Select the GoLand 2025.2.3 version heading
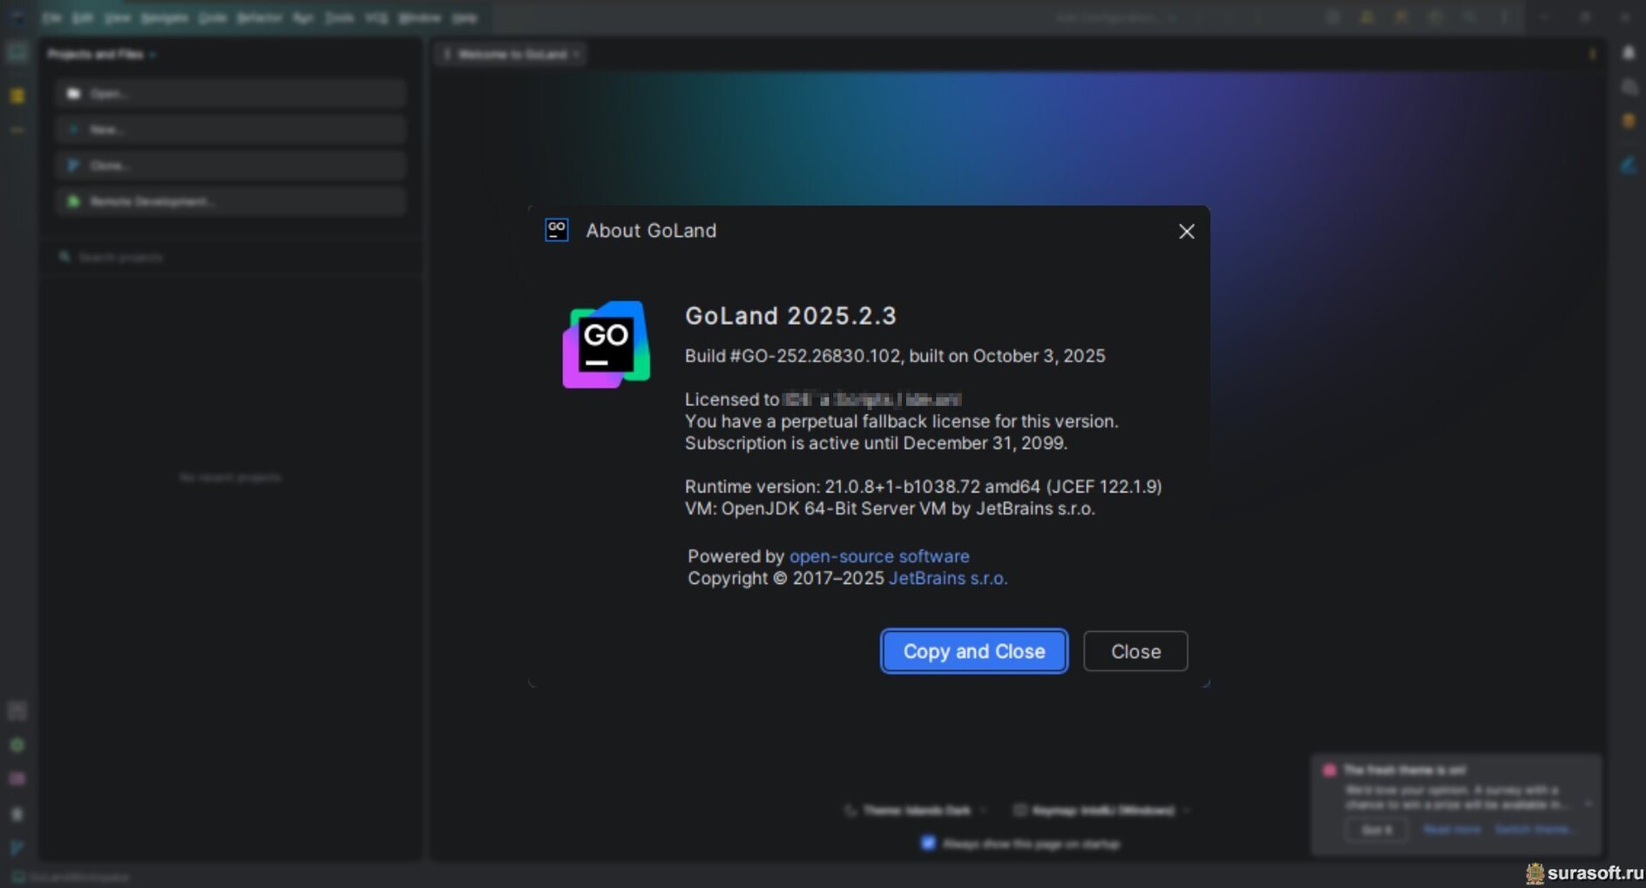The width and height of the screenshot is (1646, 888). click(790, 315)
